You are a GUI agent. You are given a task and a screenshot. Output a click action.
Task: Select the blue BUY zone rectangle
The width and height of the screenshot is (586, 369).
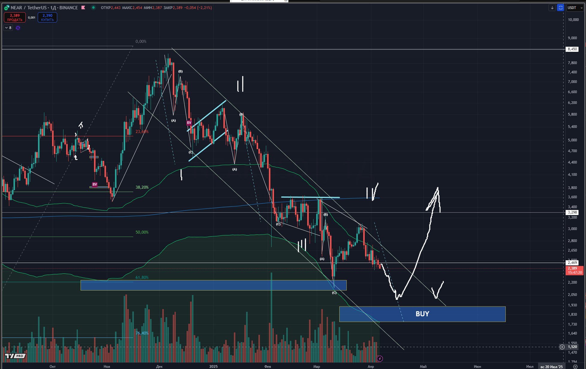(x=422, y=314)
